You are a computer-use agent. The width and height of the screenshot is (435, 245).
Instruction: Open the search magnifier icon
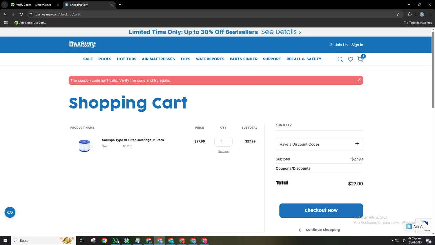pos(340,59)
